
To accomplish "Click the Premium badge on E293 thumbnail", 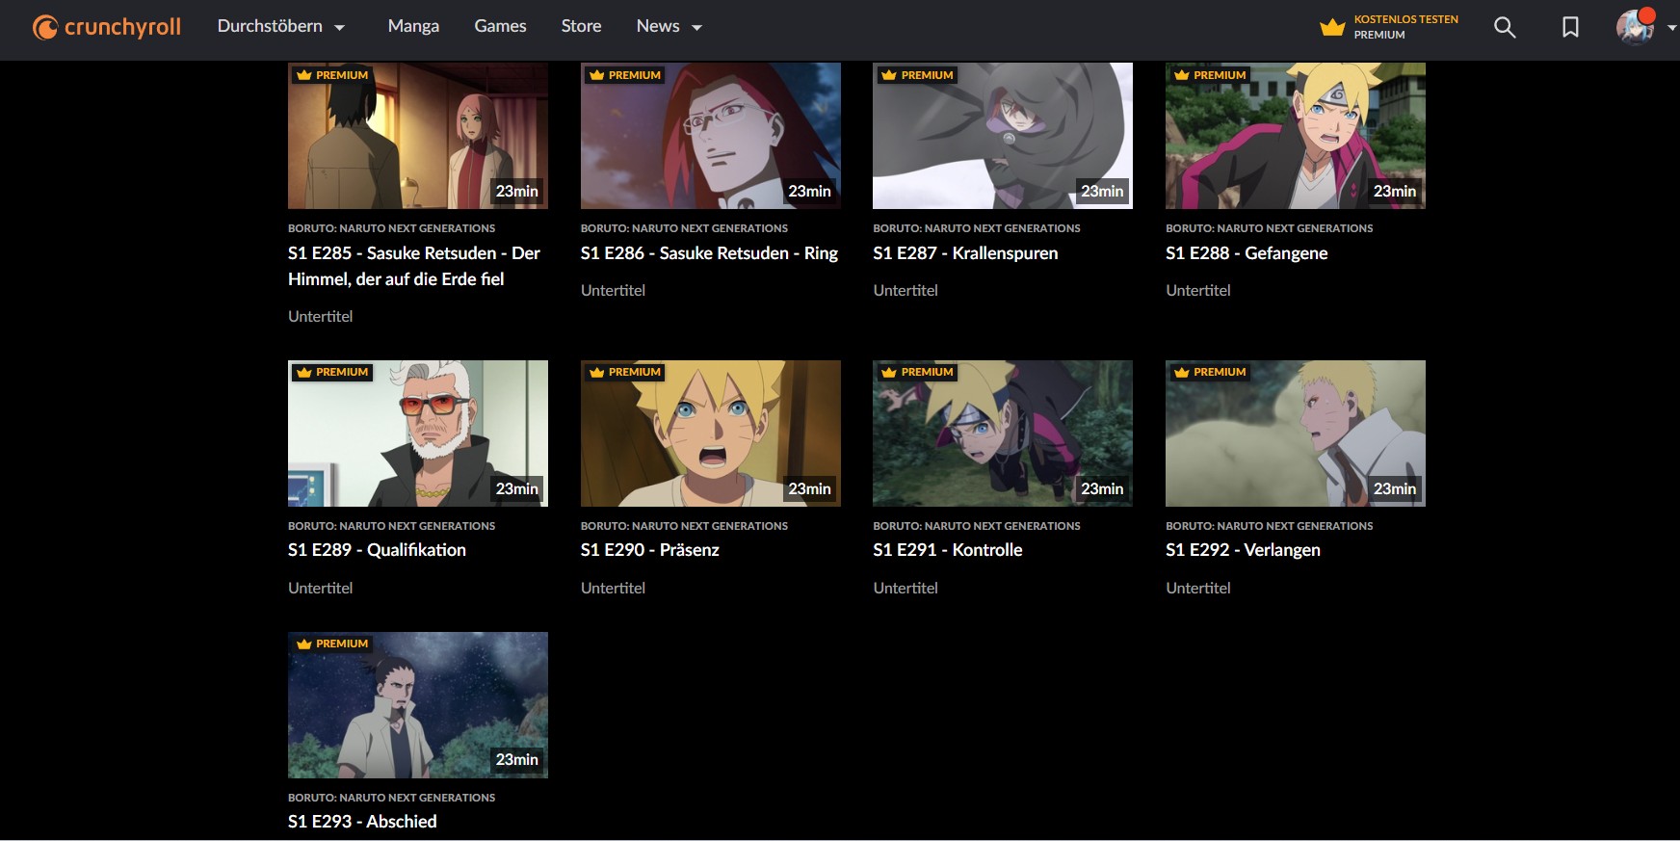I will pyautogui.click(x=332, y=644).
